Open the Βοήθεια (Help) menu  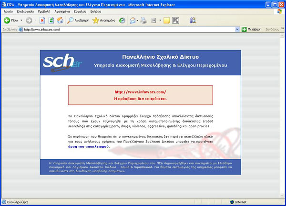96,11
